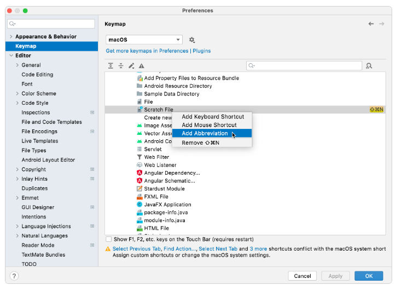Click the Find Action... conflict link
The width and height of the screenshot is (396, 291).
tap(179, 248)
